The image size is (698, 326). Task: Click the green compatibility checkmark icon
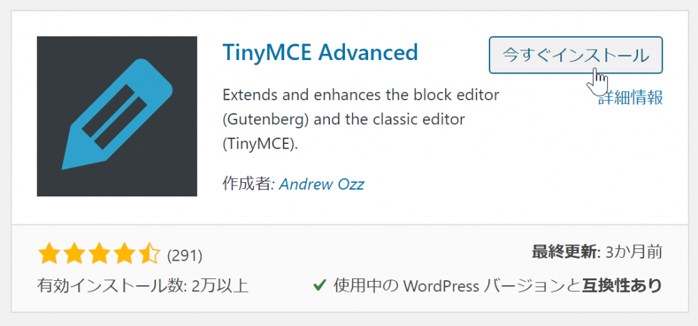[x=318, y=285]
